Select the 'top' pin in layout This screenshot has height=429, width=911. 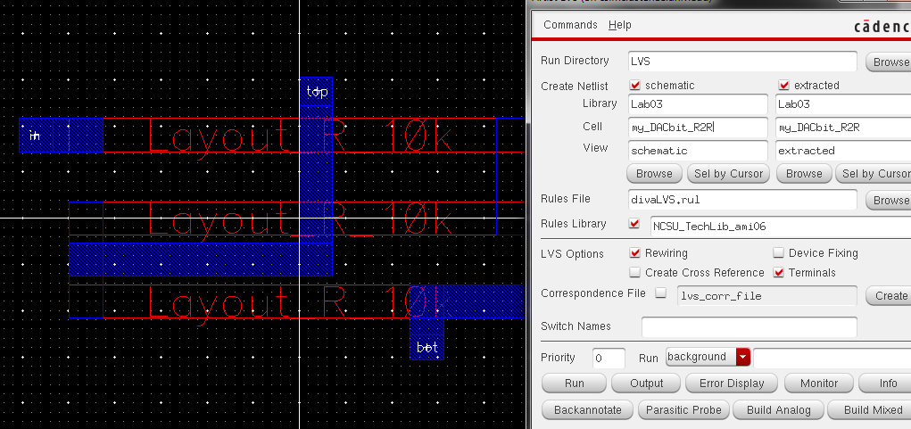[317, 92]
